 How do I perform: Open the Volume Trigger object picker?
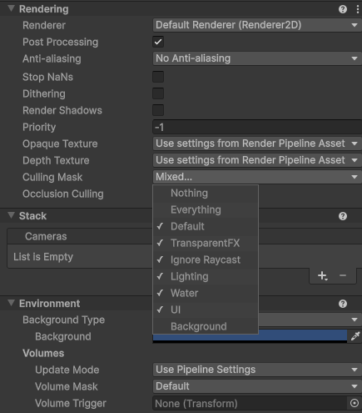pyautogui.click(x=355, y=403)
